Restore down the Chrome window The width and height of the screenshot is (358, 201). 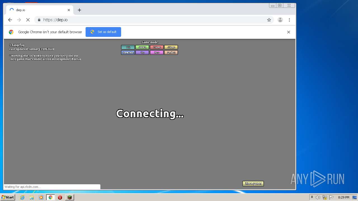(x=280, y=5)
